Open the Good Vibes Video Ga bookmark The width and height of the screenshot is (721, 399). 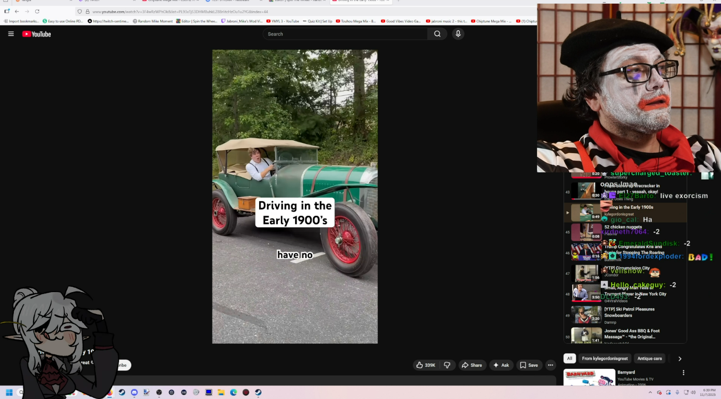pos(401,21)
